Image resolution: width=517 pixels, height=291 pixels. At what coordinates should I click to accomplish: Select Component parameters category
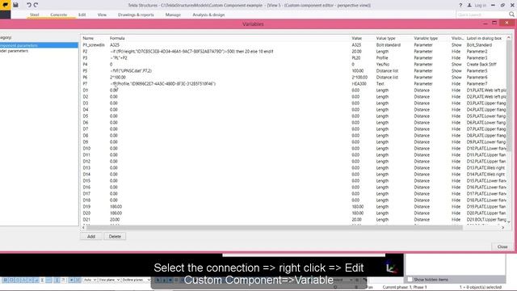39,45
